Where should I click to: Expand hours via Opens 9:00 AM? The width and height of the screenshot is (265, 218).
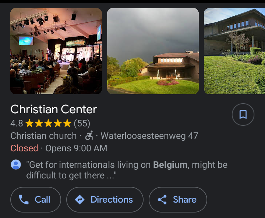pos(76,148)
